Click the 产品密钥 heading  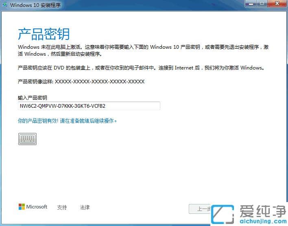tap(44, 34)
